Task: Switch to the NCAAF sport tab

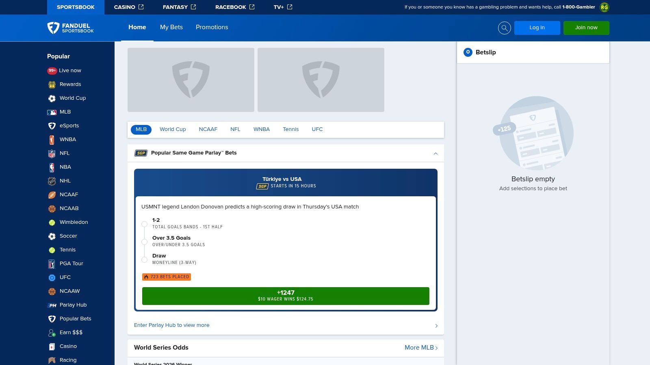Action: tap(208, 129)
